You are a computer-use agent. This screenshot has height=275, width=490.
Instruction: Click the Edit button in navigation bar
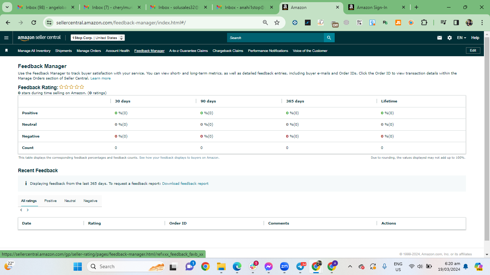click(x=473, y=50)
